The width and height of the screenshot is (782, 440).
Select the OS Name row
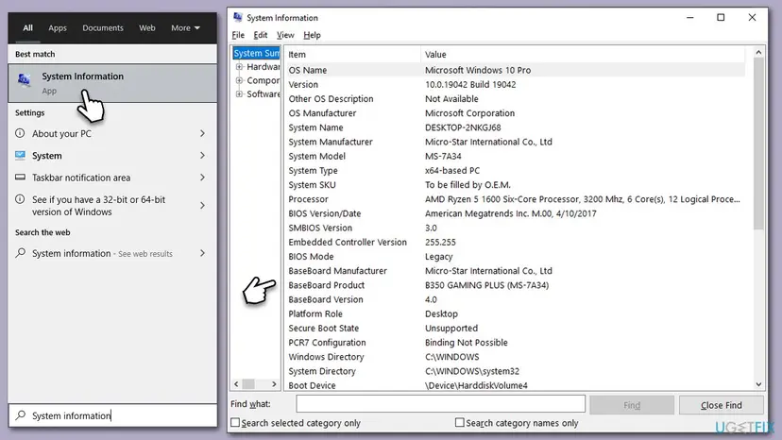(515, 70)
